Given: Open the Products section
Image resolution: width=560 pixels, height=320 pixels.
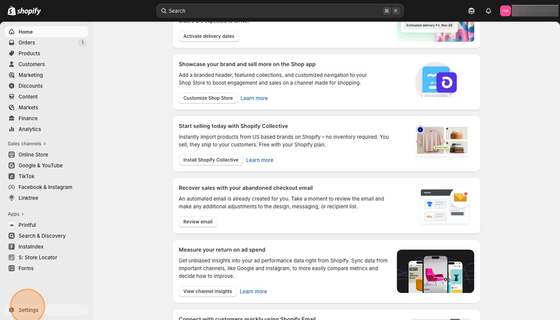Looking at the screenshot, I should [x=46, y=53].
